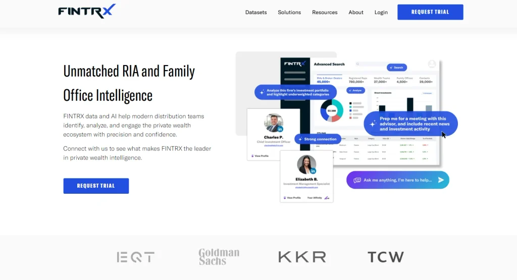Open the About menu

tap(356, 12)
